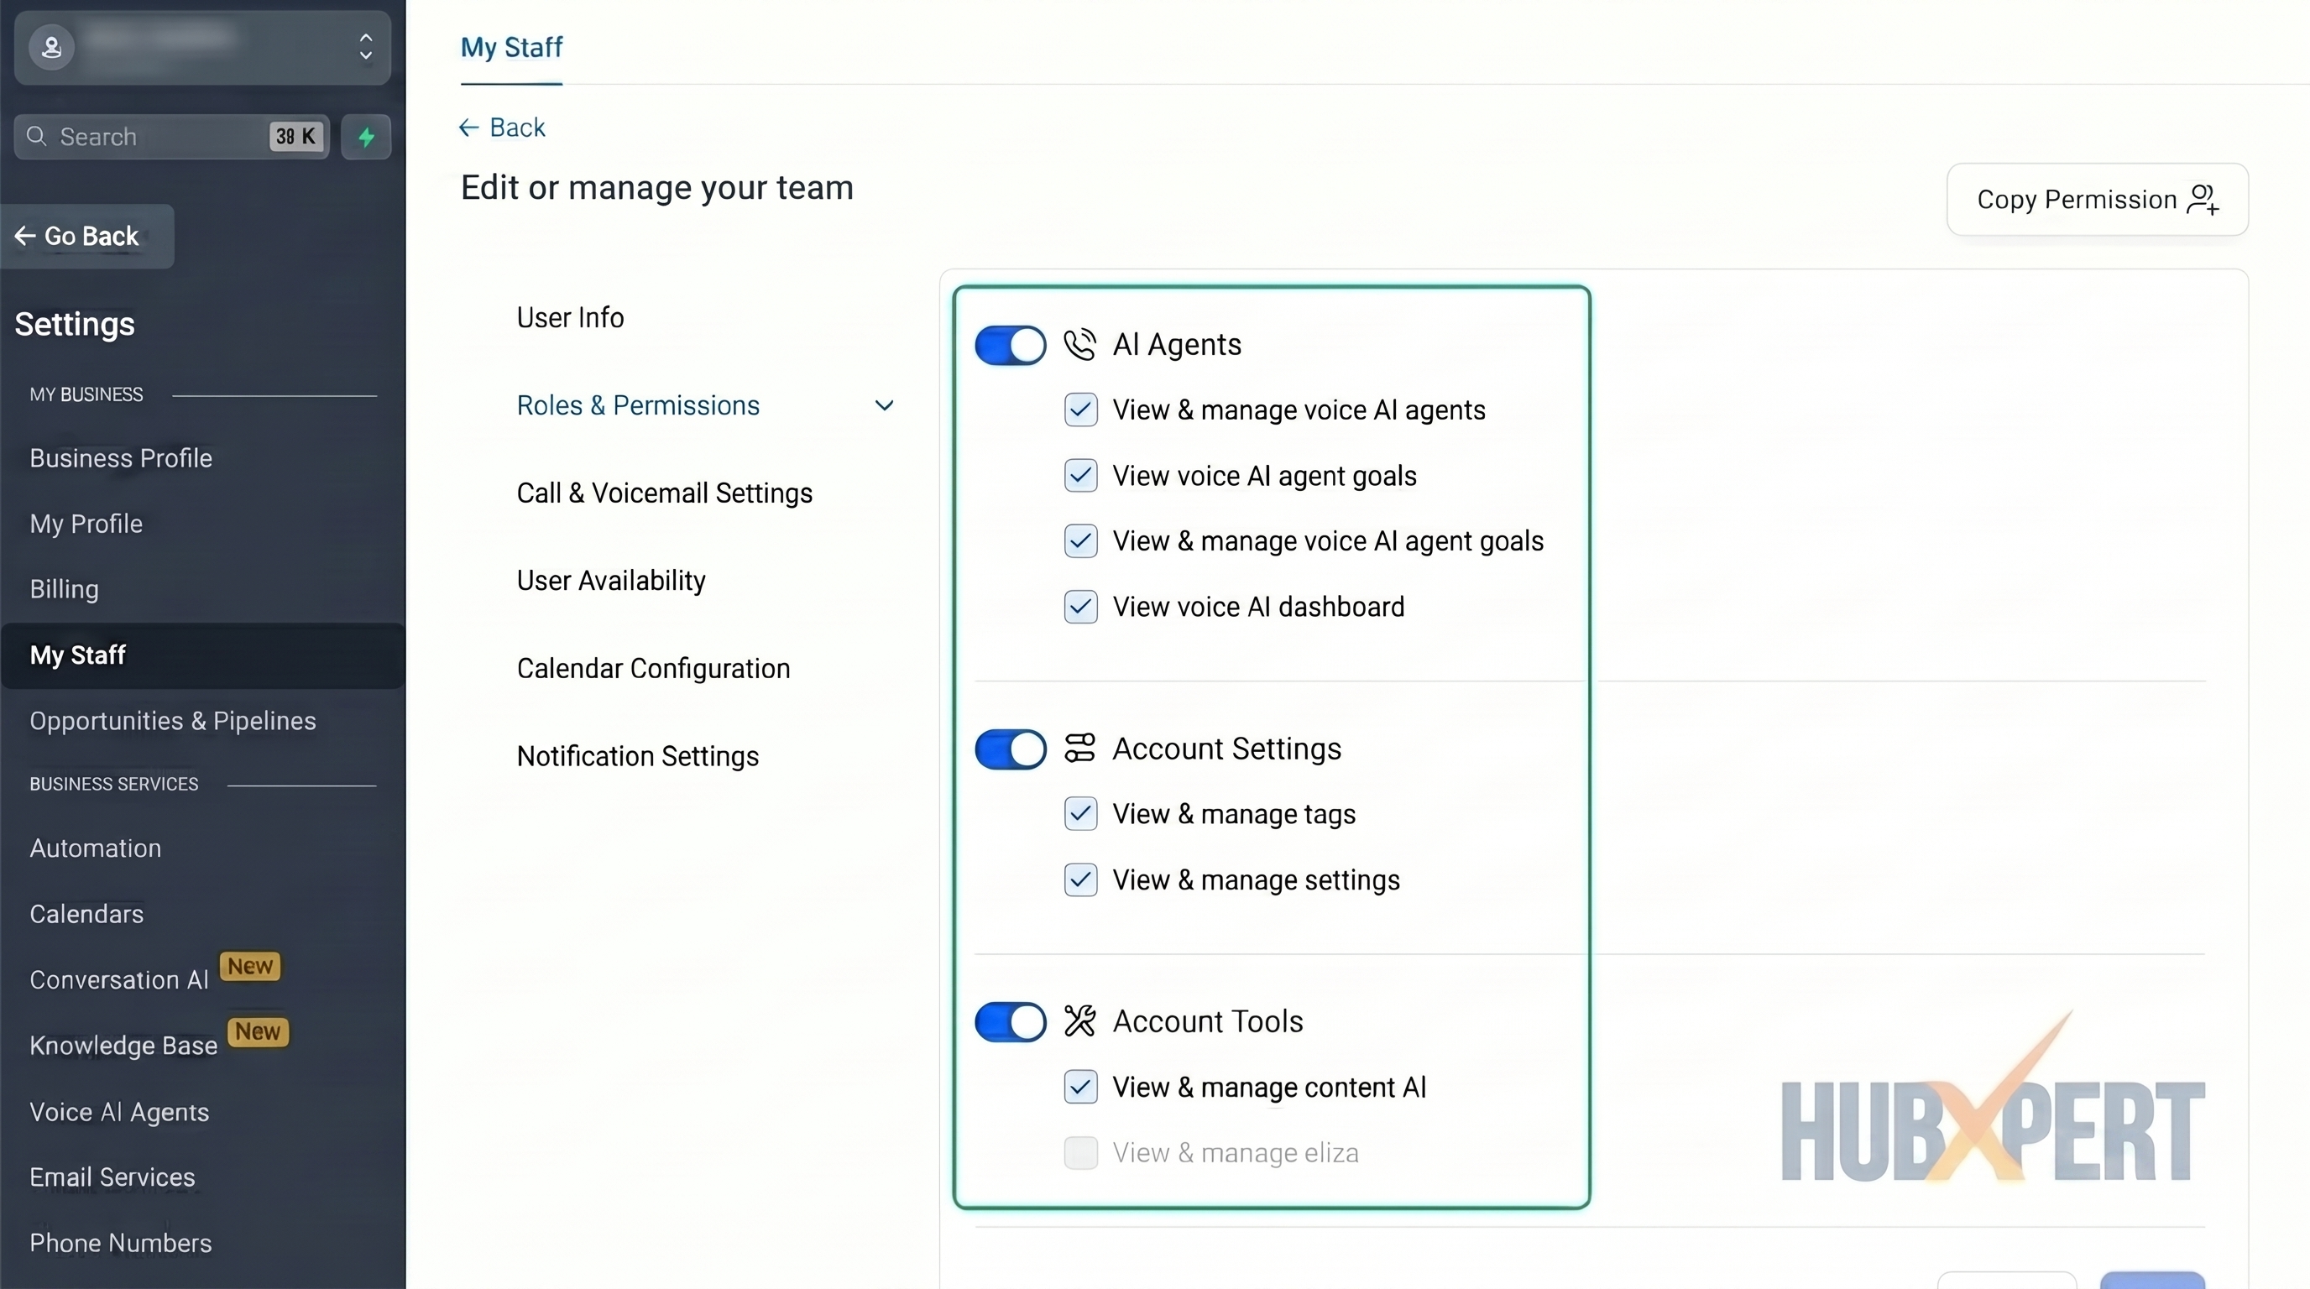Uncheck View & manage voice AI agents
Viewport: 2310px width, 1289px height.
[1080, 410]
